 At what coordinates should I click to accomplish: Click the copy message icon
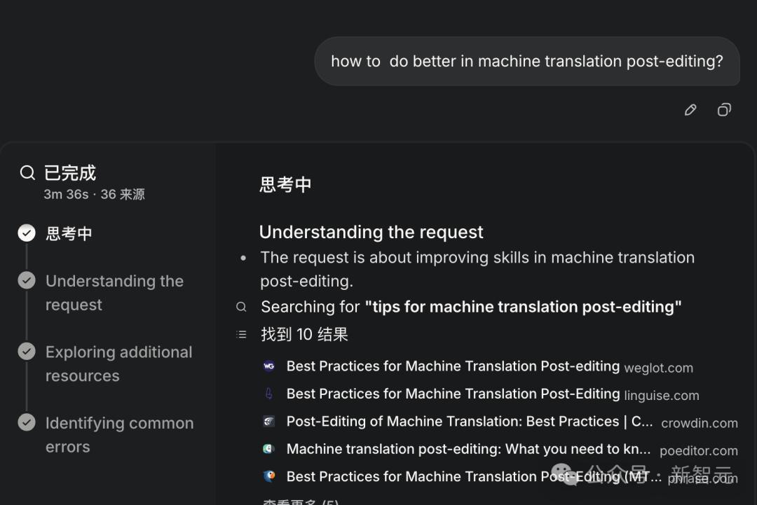724,110
